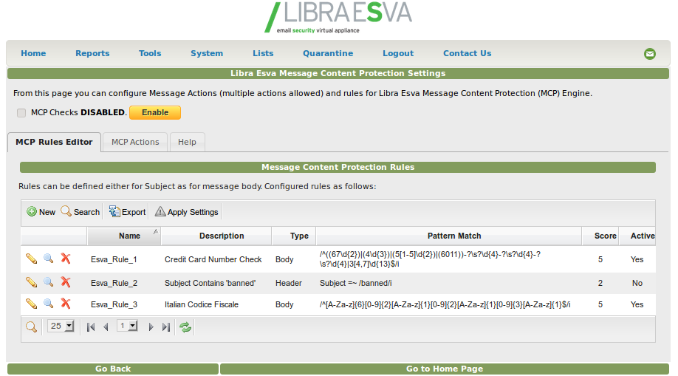Open the Home menu

pyautogui.click(x=33, y=53)
